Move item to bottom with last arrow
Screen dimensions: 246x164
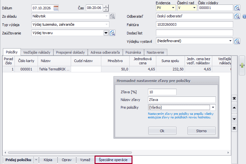tap(234, 128)
